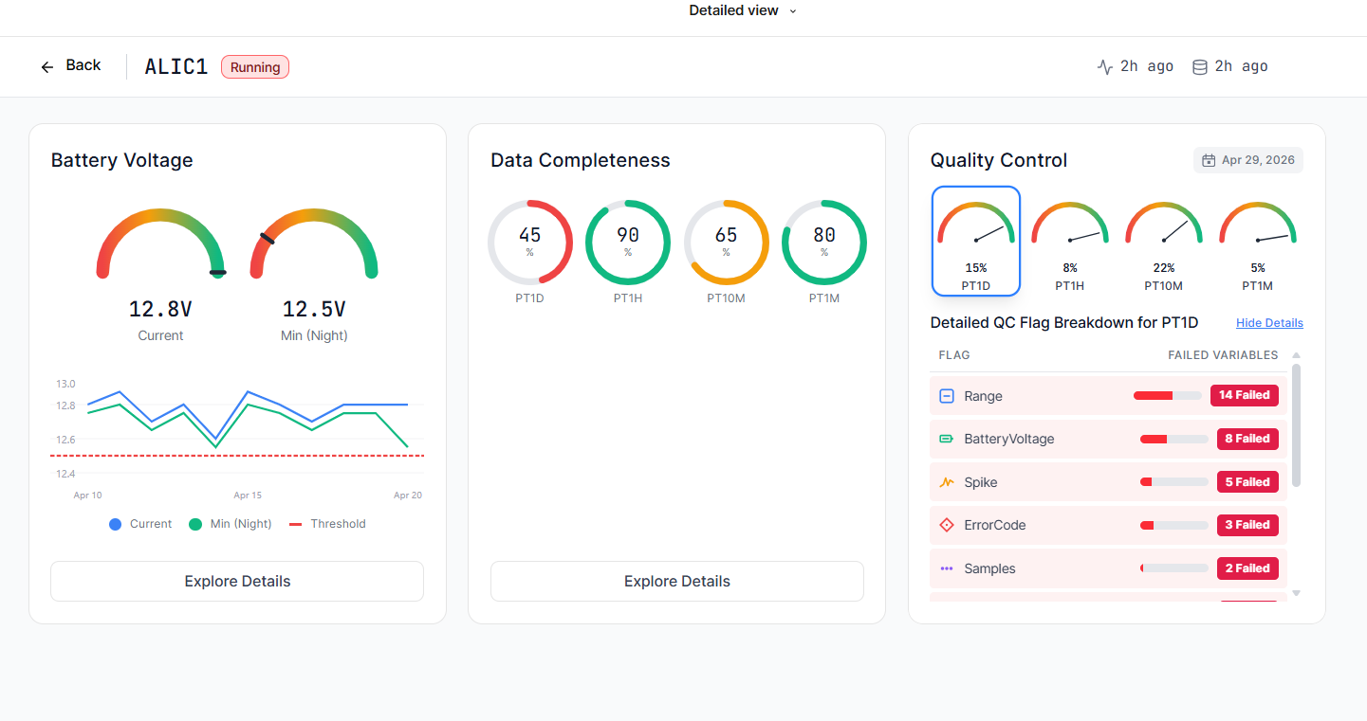The height and width of the screenshot is (721, 1367).
Task: Click Explore Details under Battery Voltage
Action: (237, 581)
